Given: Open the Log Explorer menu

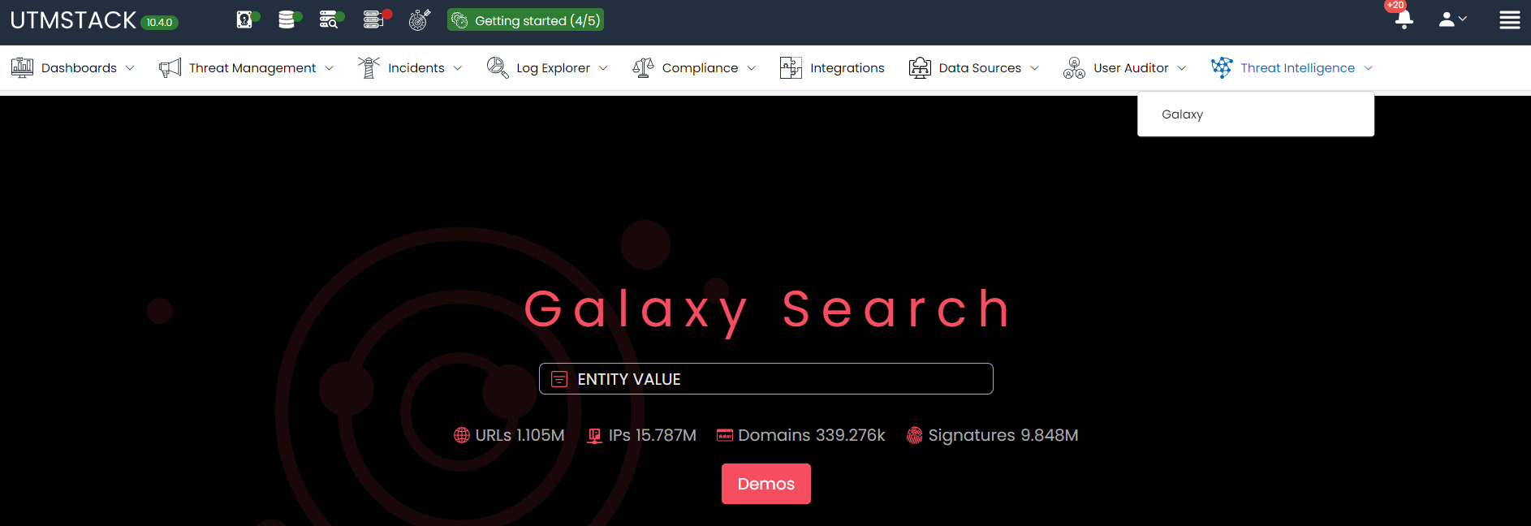Looking at the screenshot, I should point(553,68).
